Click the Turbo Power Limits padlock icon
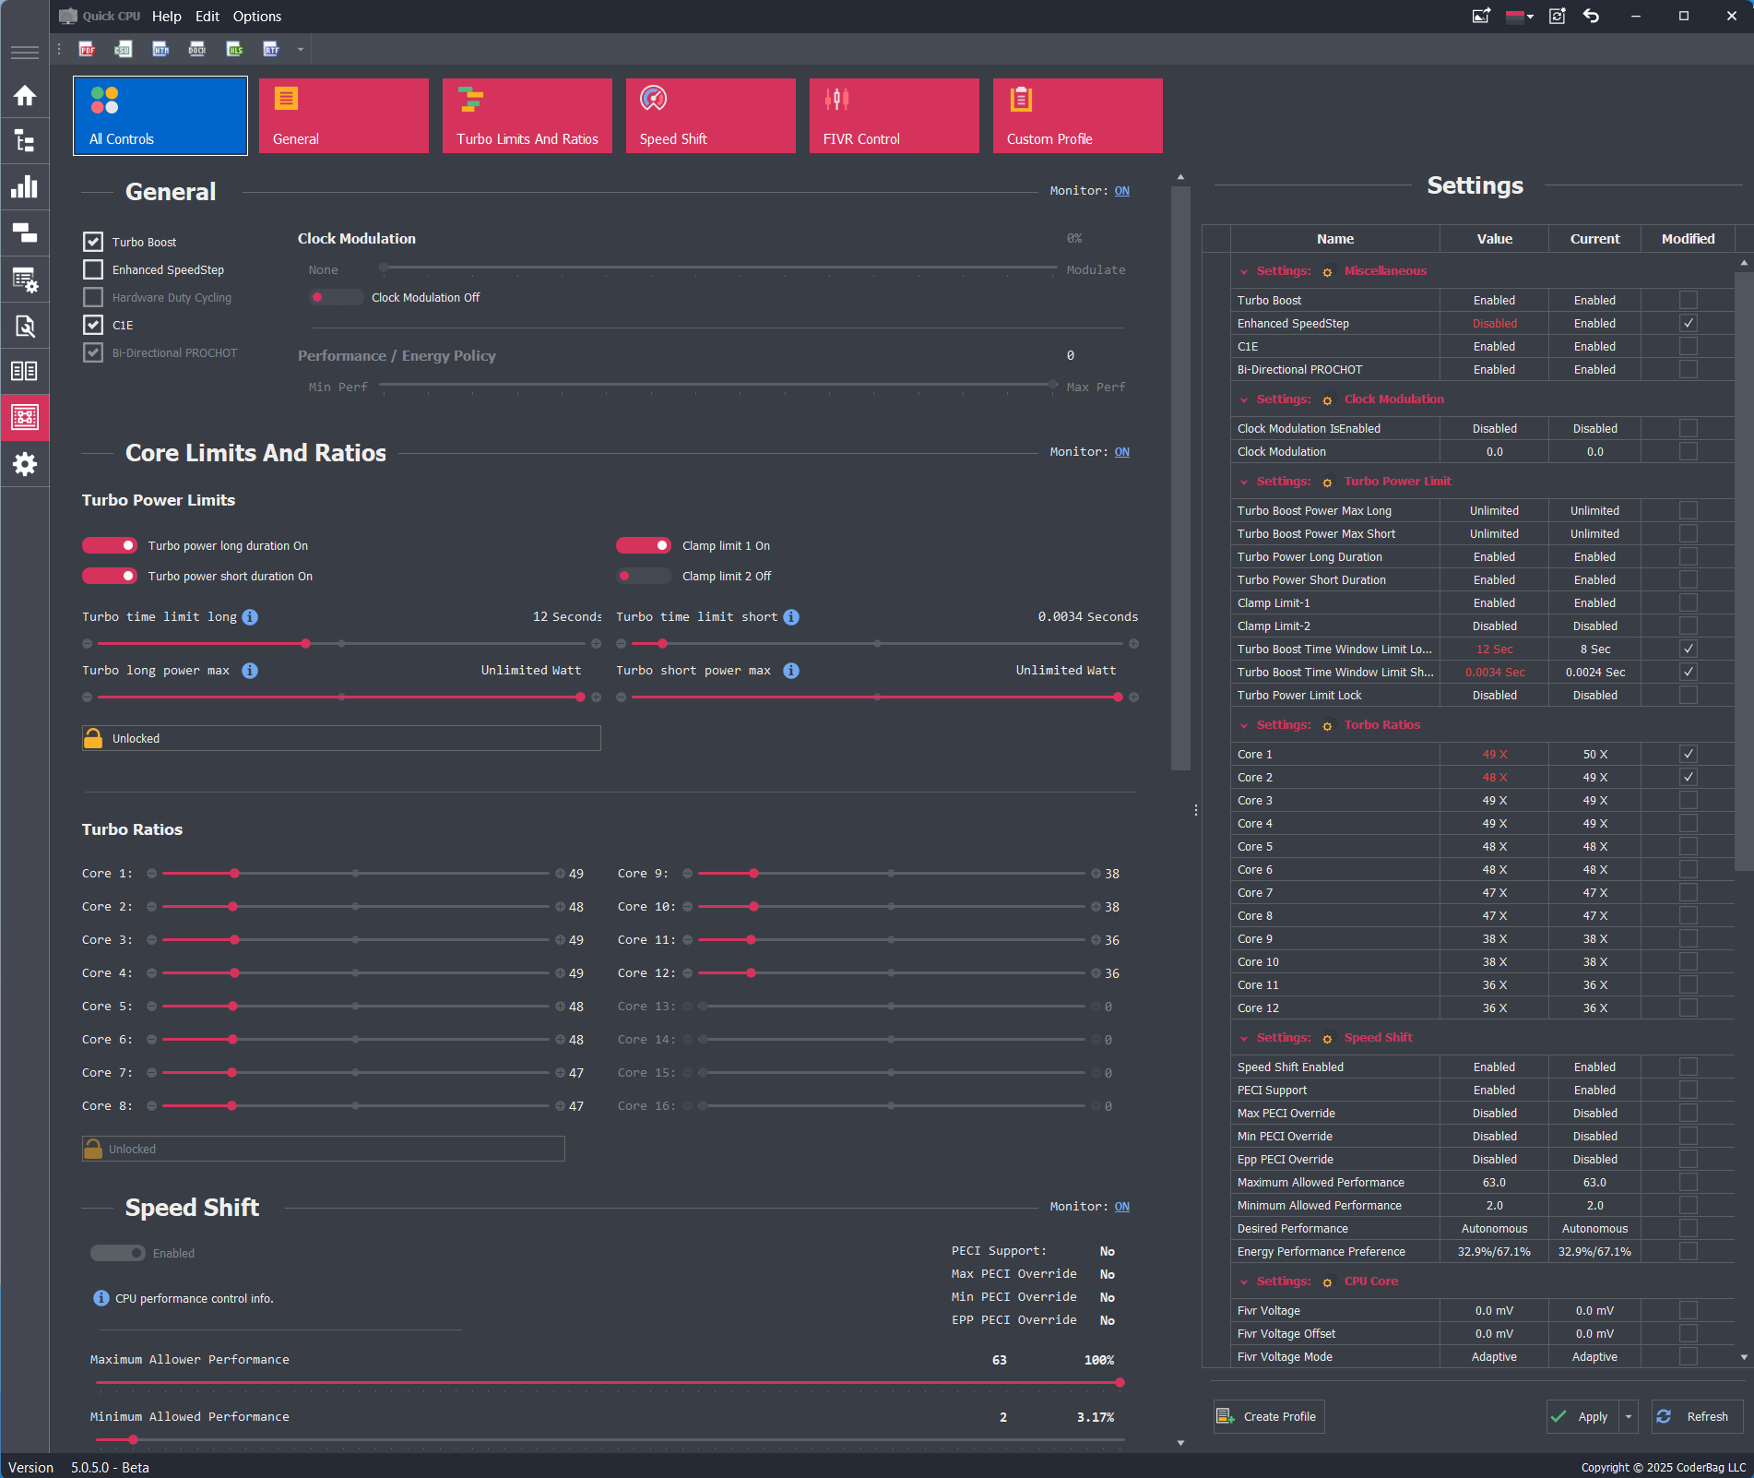 click(x=93, y=738)
